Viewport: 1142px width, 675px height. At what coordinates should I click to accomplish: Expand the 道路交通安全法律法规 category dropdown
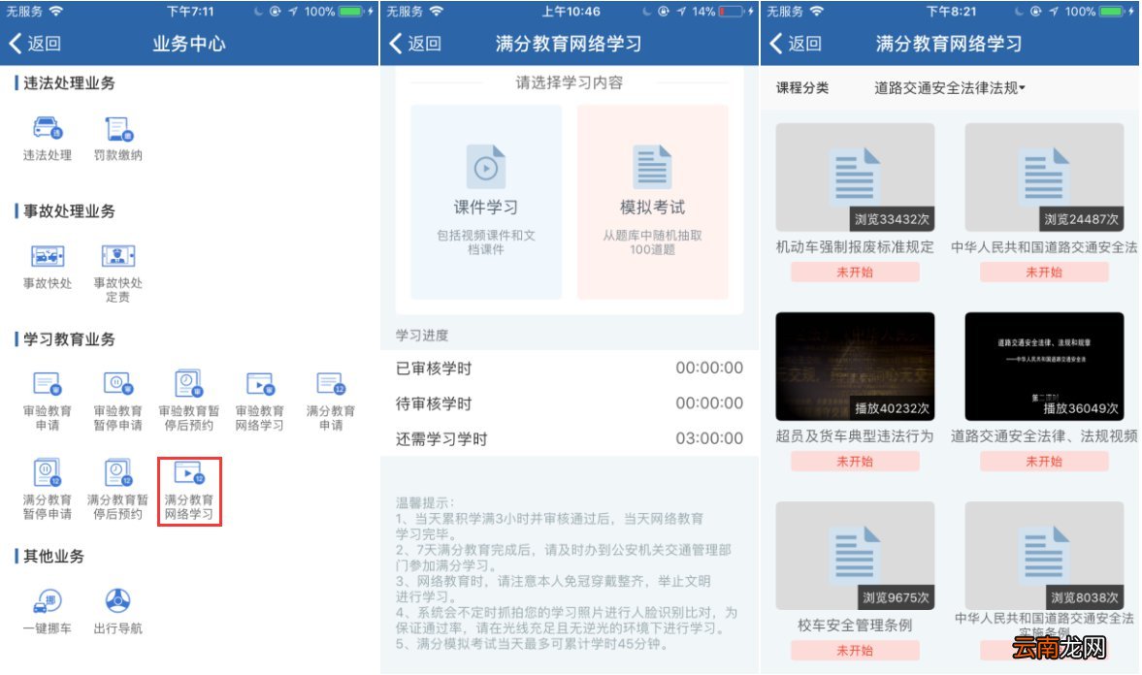950,88
